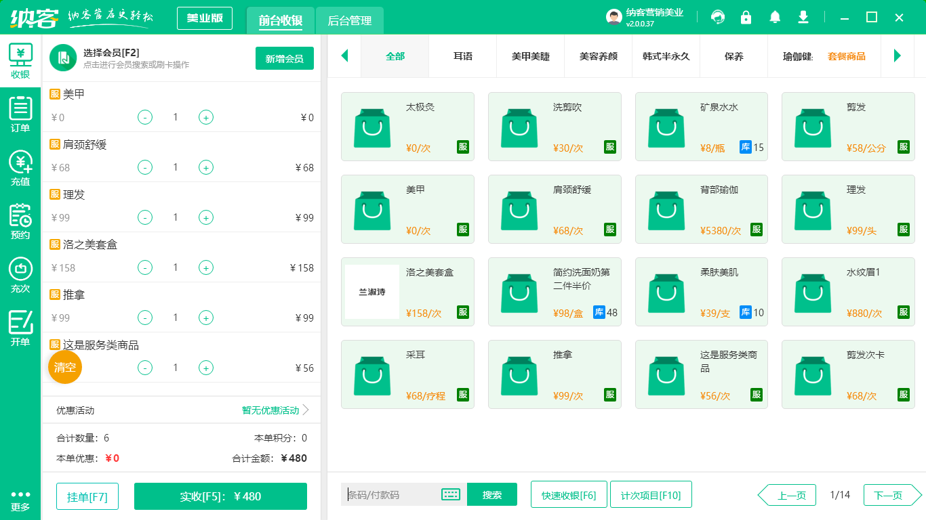Open the notification bell icon

[774, 17]
